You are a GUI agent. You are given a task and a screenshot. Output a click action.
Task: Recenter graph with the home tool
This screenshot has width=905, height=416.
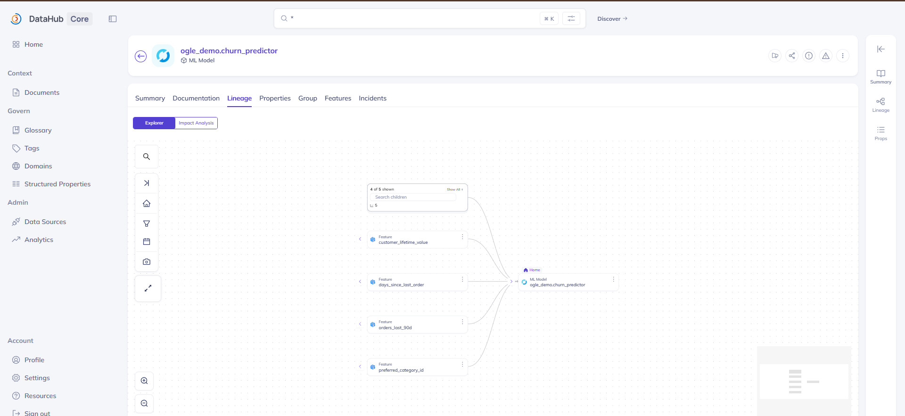(147, 204)
